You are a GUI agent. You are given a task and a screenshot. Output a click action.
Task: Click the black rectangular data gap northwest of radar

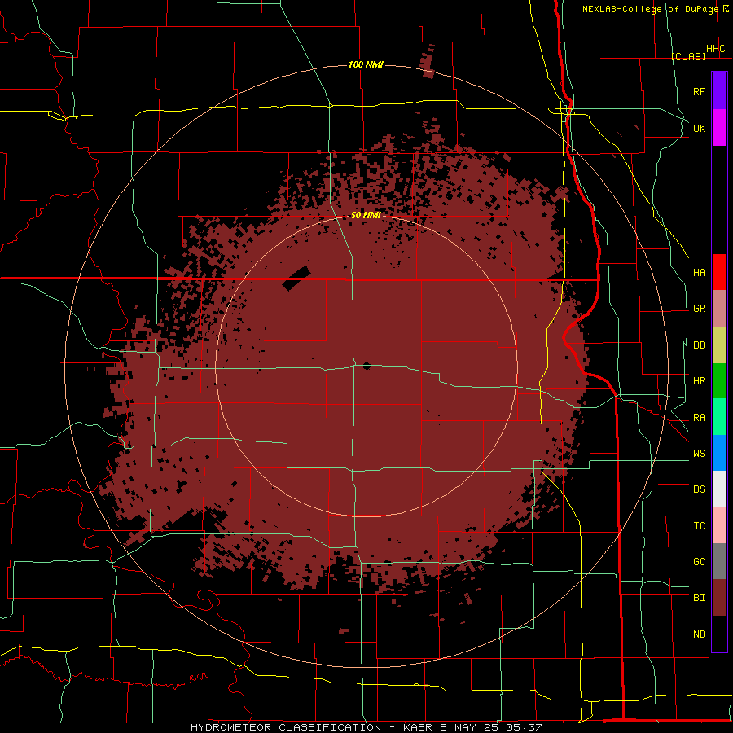(x=296, y=279)
